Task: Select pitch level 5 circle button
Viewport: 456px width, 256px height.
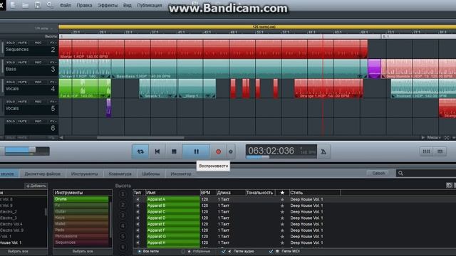Action: point(123,236)
